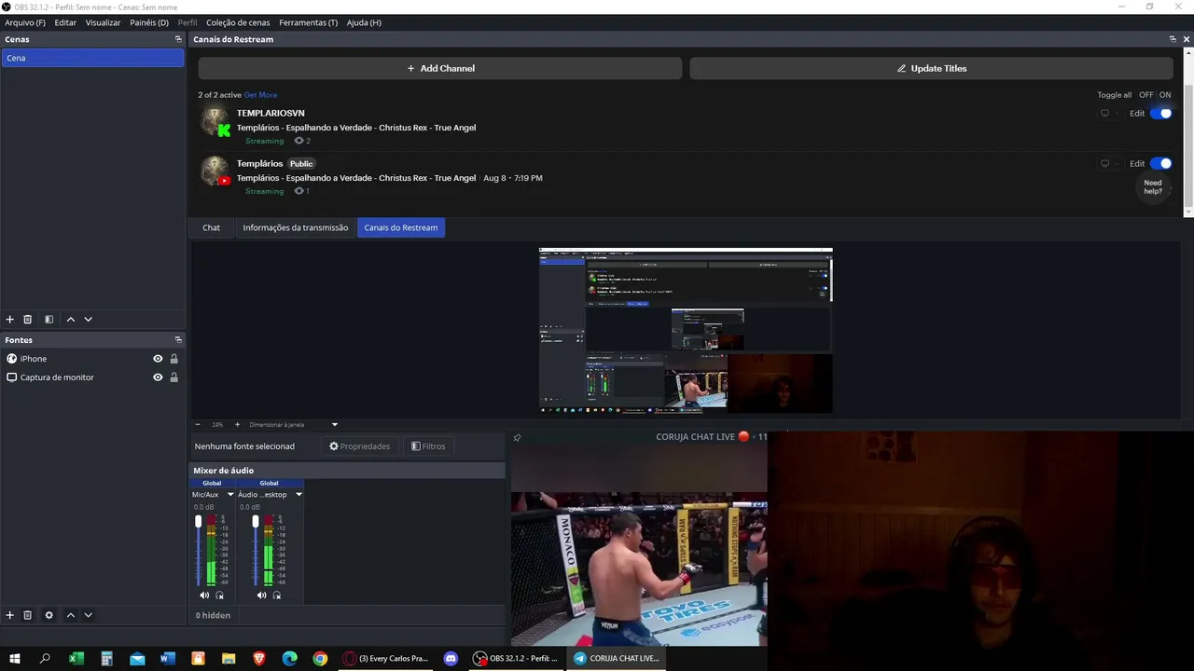Remove the selected scene with the trash icon
The height and width of the screenshot is (671, 1194).
(x=28, y=320)
